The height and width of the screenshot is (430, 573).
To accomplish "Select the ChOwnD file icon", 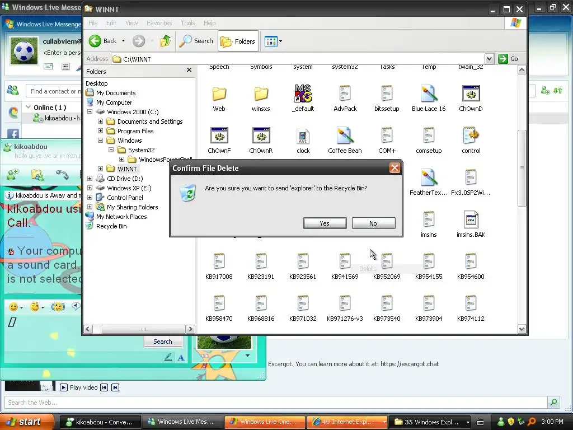I will (471, 94).
